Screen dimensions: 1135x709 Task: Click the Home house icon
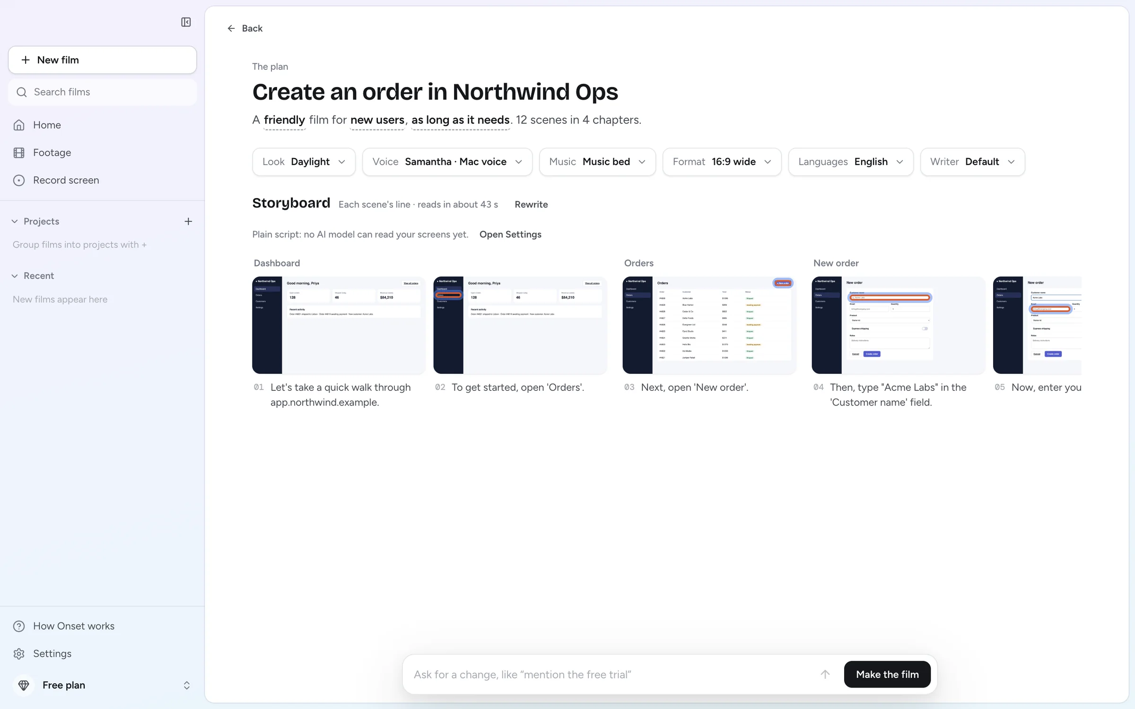(19, 125)
